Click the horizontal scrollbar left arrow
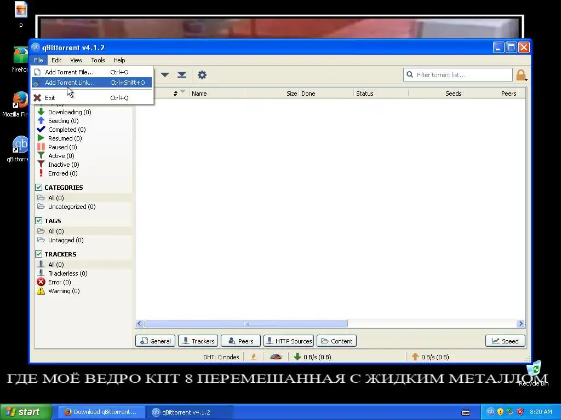 pyautogui.click(x=140, y=324)
